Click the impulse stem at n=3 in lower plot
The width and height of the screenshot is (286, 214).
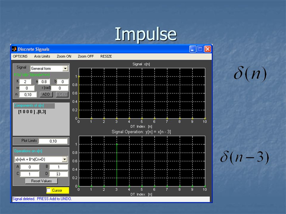[117, 165]
